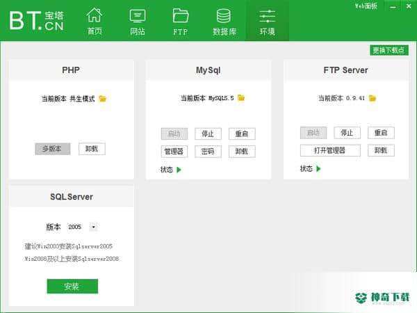417x313 pixels.
Task: Restart FTP Server with the 重启 button
Action: tap(381, 133)
